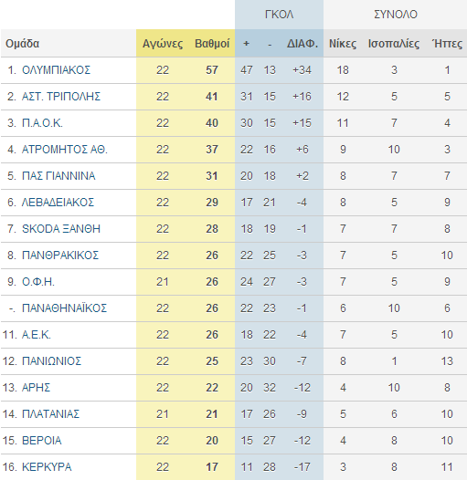Open the ΚΕΡΚΥΡΑ team page
Screen dimensions: 467x480
click(47, 467)
